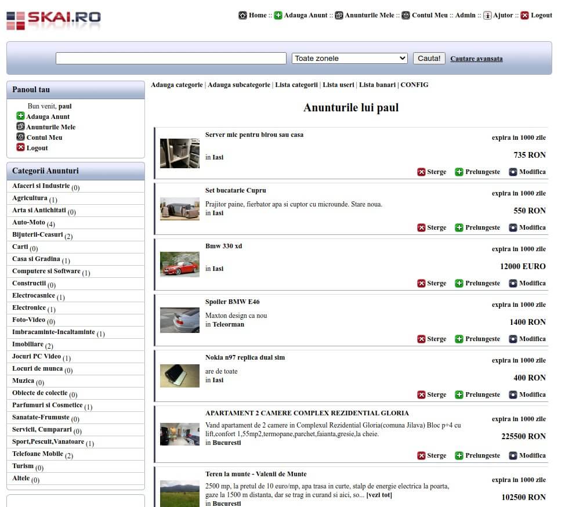The width and height of the screenshot is (565, 507).
Task: Click the red Logout icon in top navigation
Action: 524,15
